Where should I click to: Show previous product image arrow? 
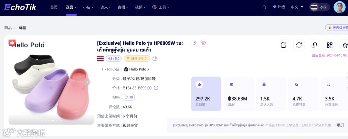pos(15,82)
